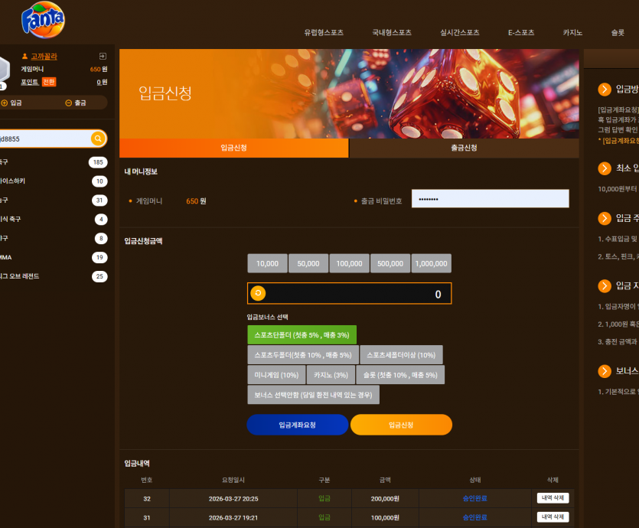Image resolution: width=639 pixels, height=528 pixels.
Task: Click the orange 입금신청 submit button
Action: click(x=402, y=425)
